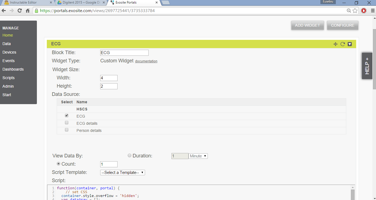Enable the Person details data source

(67, 130)
